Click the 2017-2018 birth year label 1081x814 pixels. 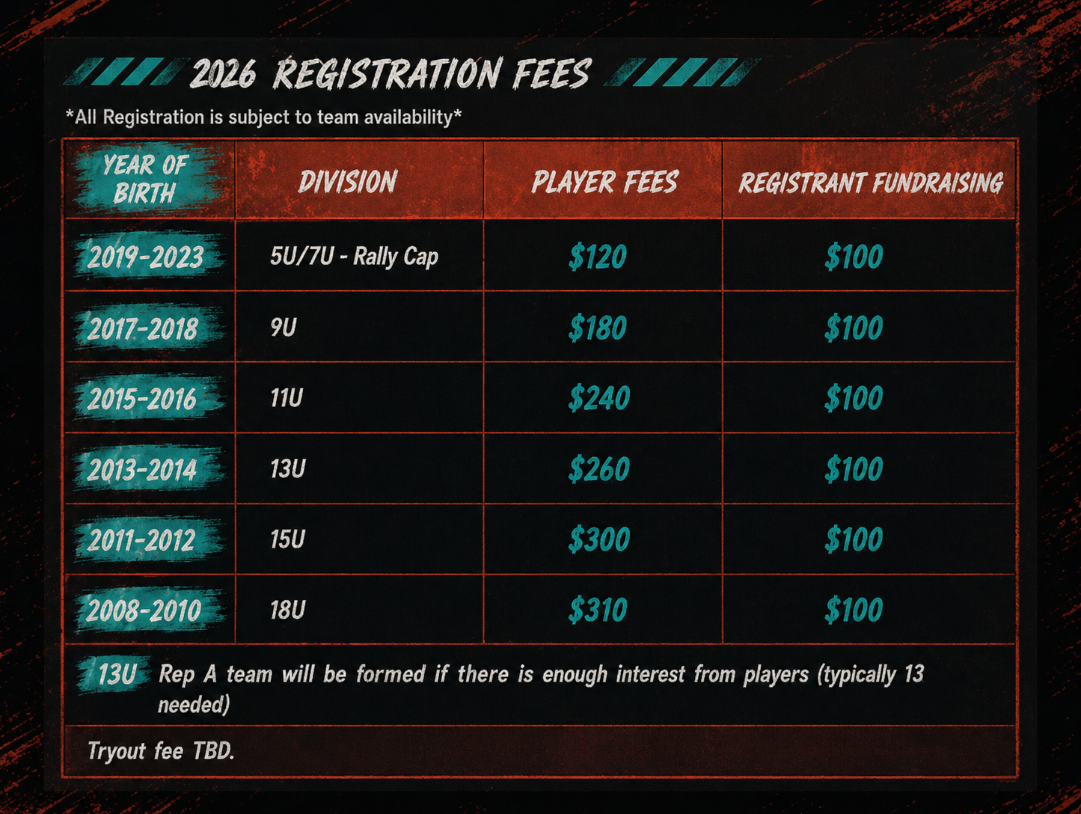click(143, 328)
